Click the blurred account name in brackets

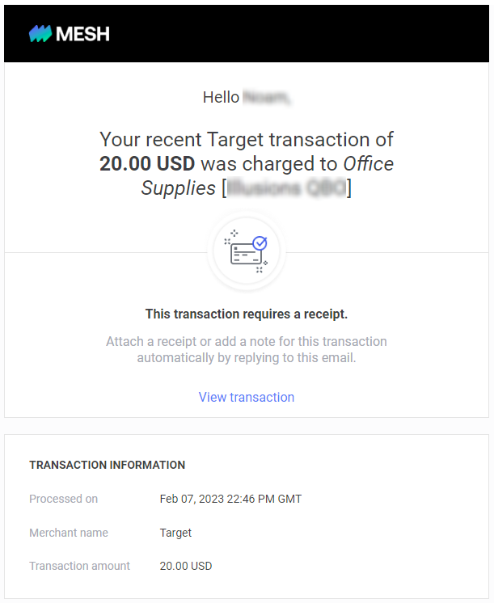[286, 188]
